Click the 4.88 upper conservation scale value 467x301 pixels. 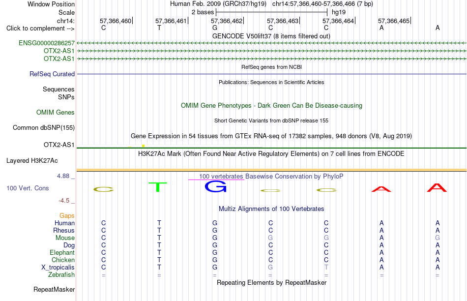click(63, 176)
